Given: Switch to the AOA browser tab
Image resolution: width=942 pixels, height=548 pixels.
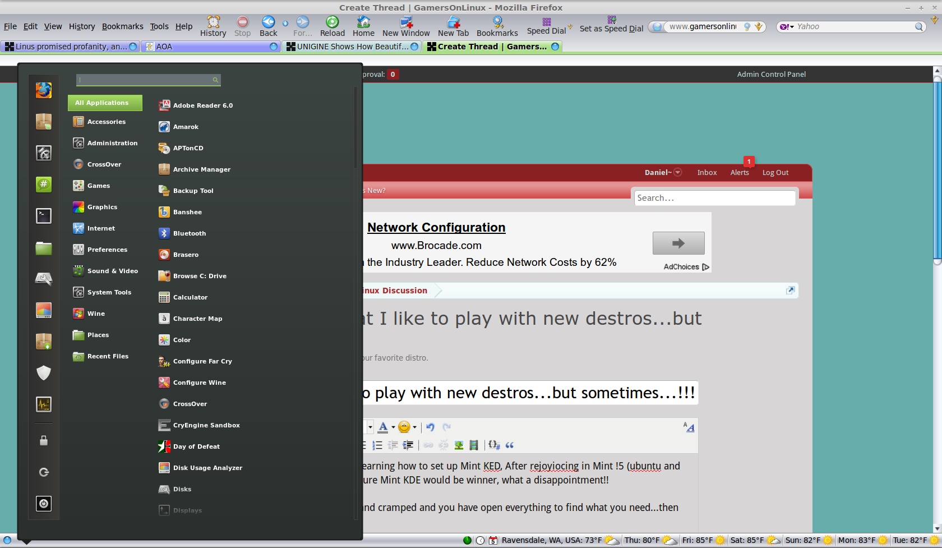Looking at the screenshot, I should click(210, 47).
